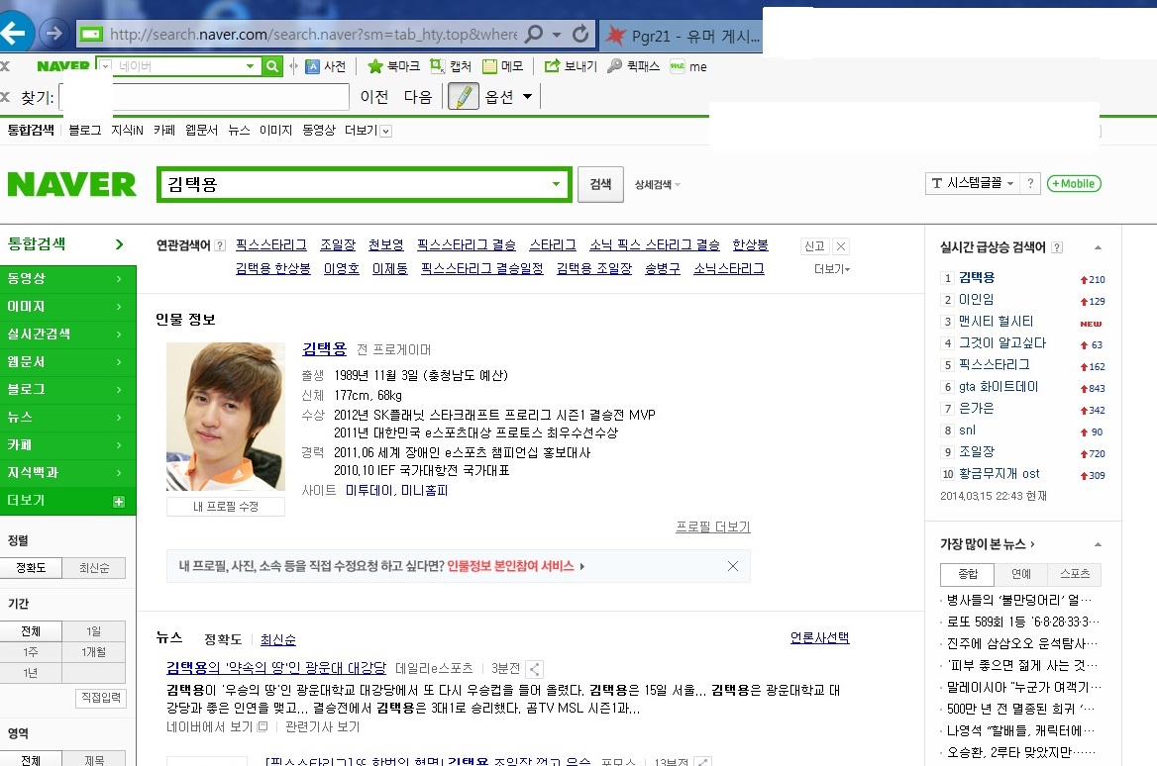Click 내 프로필 수정 under the photo
Screen dimensions: 1157x766
click(x=226, y=507)
